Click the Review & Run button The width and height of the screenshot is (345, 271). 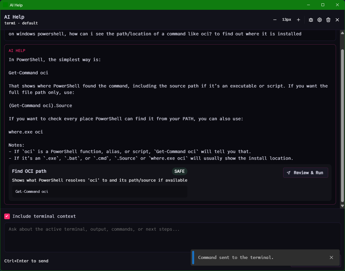[305, 173]
